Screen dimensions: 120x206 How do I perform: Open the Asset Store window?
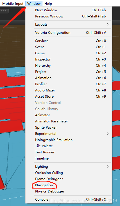click(69, 97)
